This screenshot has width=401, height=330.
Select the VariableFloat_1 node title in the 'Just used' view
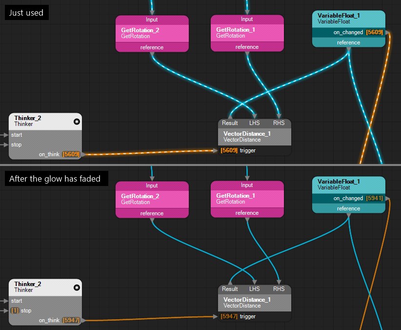pos(339,15)
